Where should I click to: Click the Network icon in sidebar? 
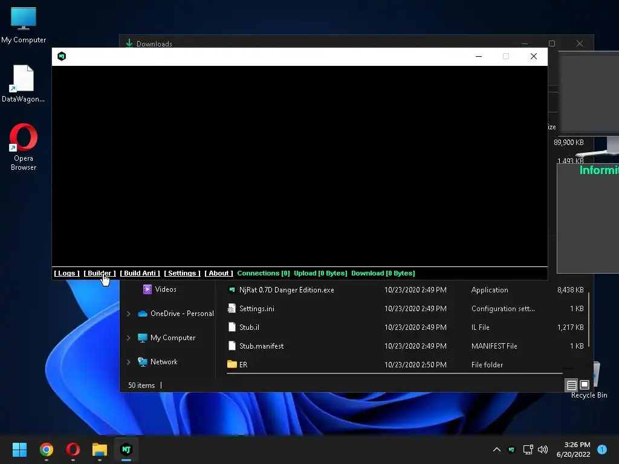click(x=143, y=362)
